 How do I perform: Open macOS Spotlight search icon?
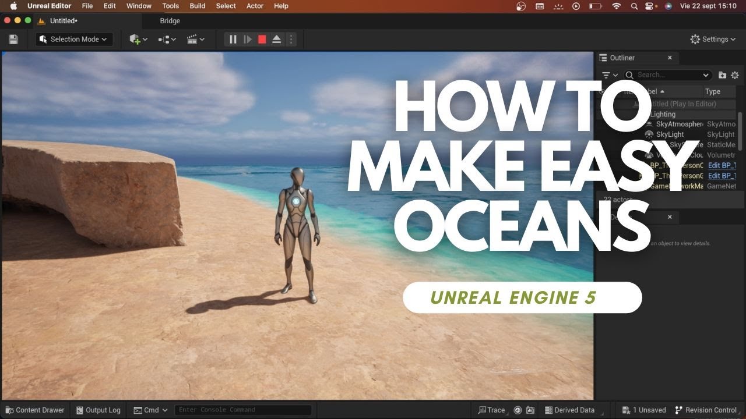[634, 6]
